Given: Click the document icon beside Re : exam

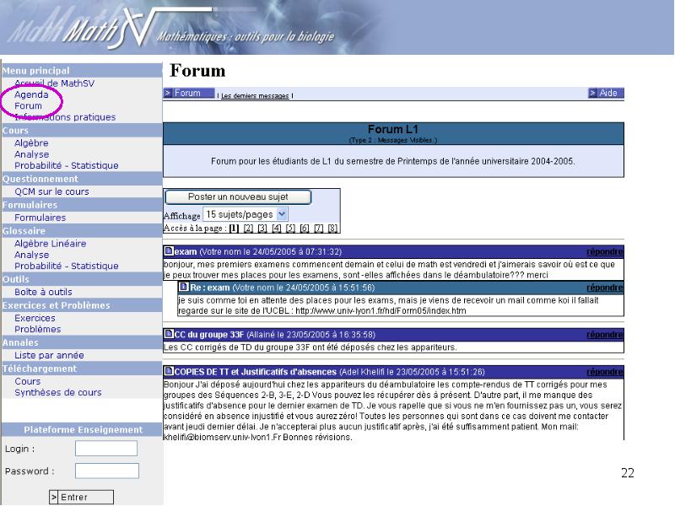Looking at the screenshot, I should tap(184, 287).
